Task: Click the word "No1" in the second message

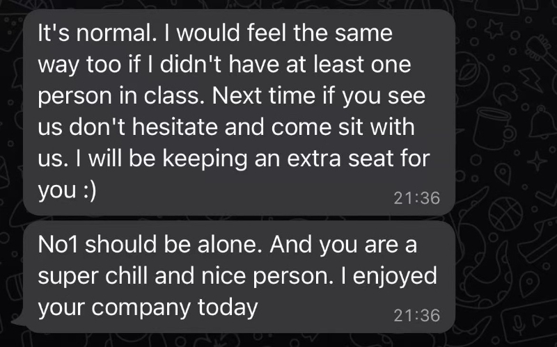Action: 61,245
